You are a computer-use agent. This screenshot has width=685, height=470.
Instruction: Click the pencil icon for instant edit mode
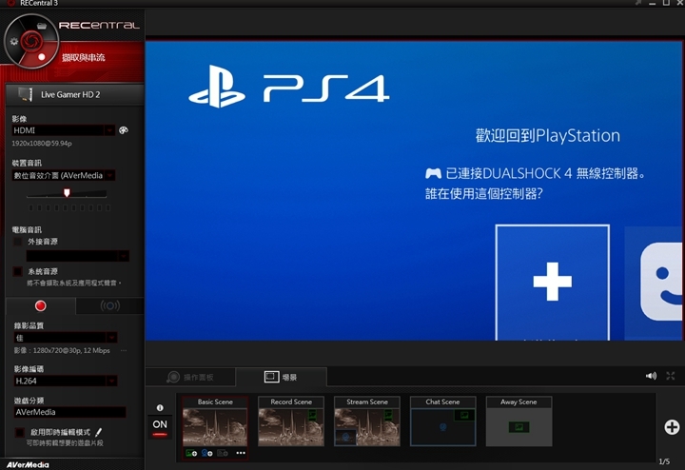click(x=98, y=432)
